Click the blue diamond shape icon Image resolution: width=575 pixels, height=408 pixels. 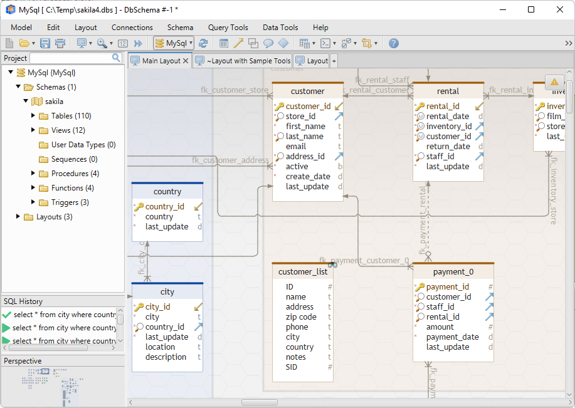click(283, 43)
